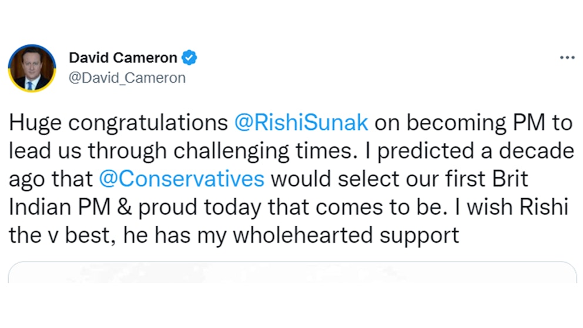Click the David Cameron display name
The image size is (583, 328).
(x=123, y=58)
